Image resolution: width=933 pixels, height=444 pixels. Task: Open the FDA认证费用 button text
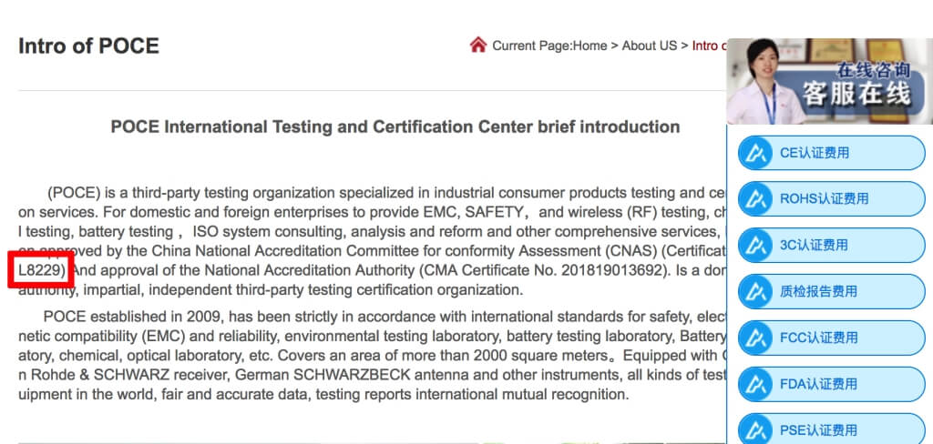(x=818, y=384)
